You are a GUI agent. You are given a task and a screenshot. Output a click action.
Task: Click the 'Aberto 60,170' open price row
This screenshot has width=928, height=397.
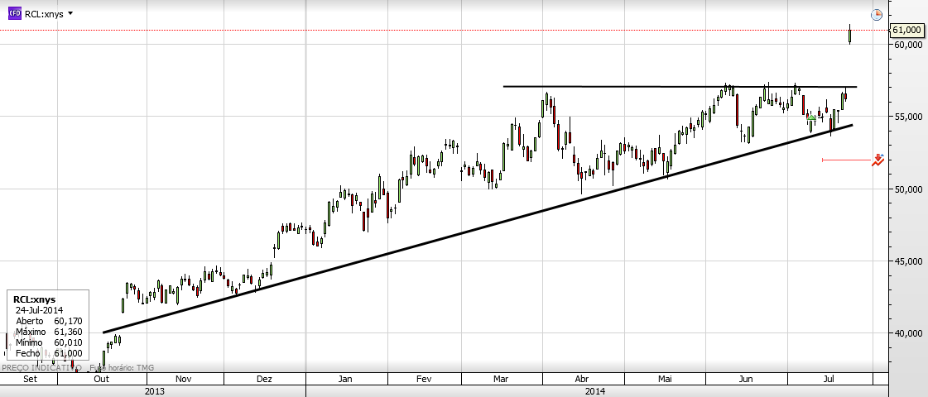49,321
